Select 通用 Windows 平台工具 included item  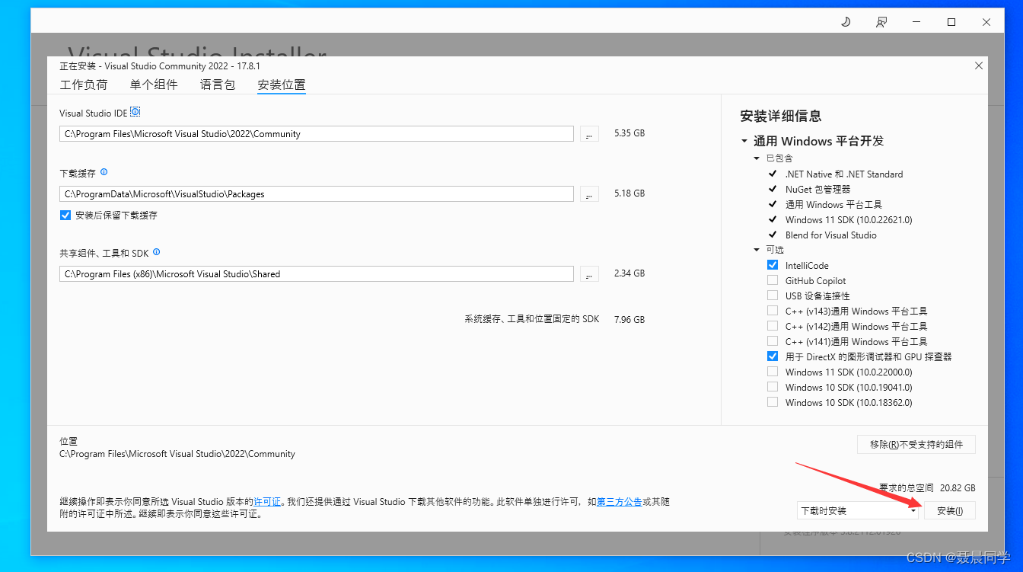click(x=833, y=204)
